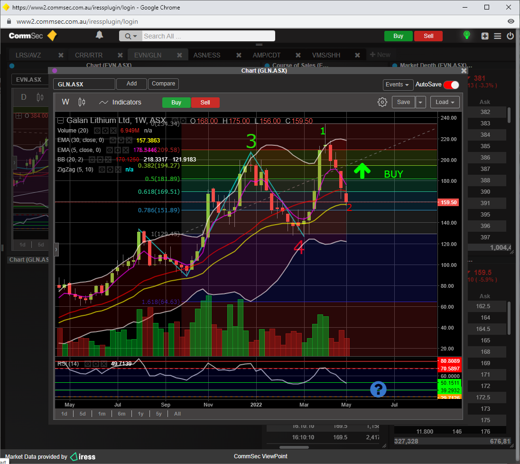Toggle the AutoSave switch off
520x464 pixels.
[451, 85]
